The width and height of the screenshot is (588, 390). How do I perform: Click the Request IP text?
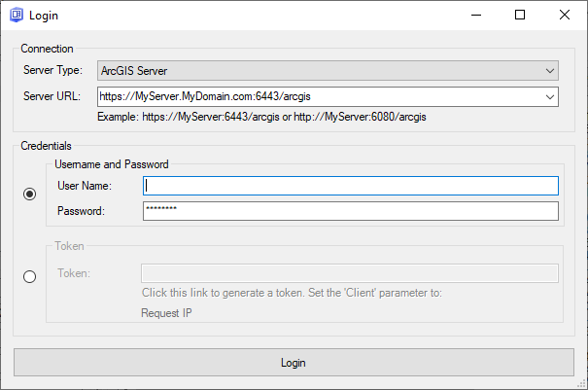pos(166,313)
